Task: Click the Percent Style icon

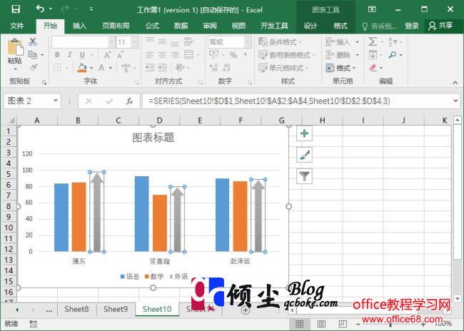Action: click(233, 55)
